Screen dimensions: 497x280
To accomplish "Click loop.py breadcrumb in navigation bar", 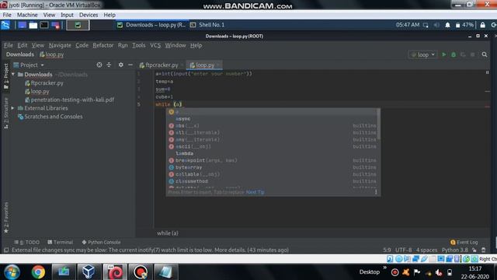I will click(x=52, y=54).
